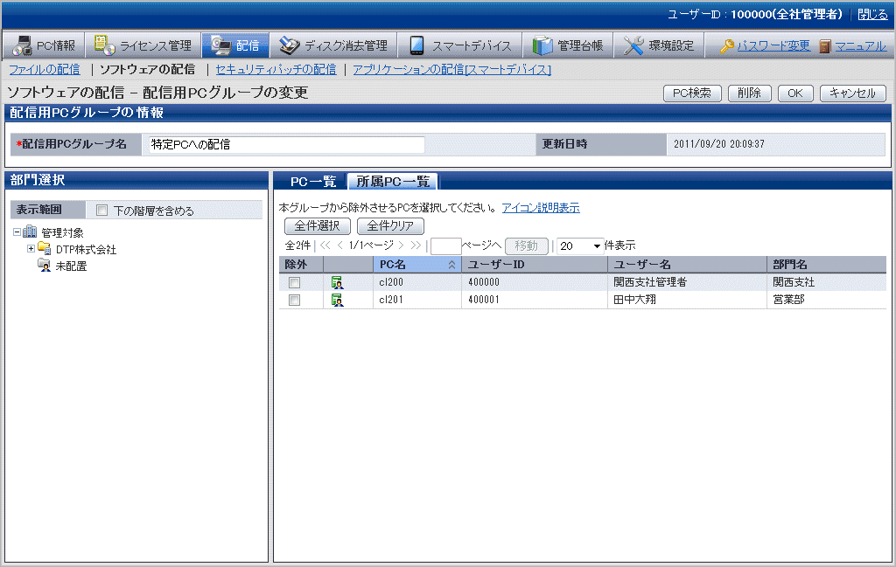
Task: Click the 配信用PCグループ名 input field
Action: [x=286, y=145]
